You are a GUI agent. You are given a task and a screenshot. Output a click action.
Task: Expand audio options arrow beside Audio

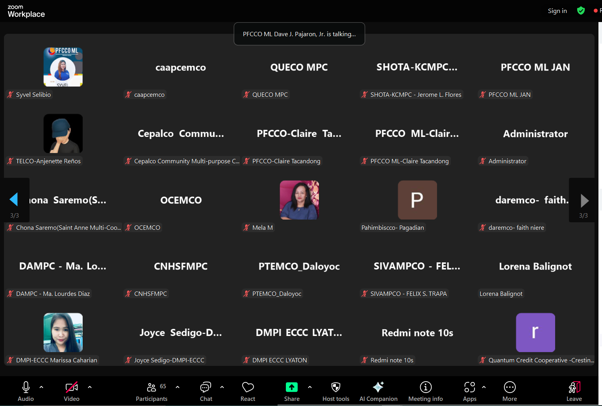[x=41, y=387]
